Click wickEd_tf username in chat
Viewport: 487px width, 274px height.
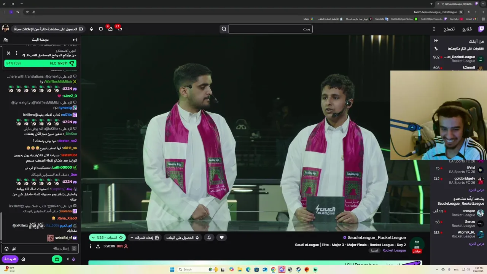tap(64, 238)
